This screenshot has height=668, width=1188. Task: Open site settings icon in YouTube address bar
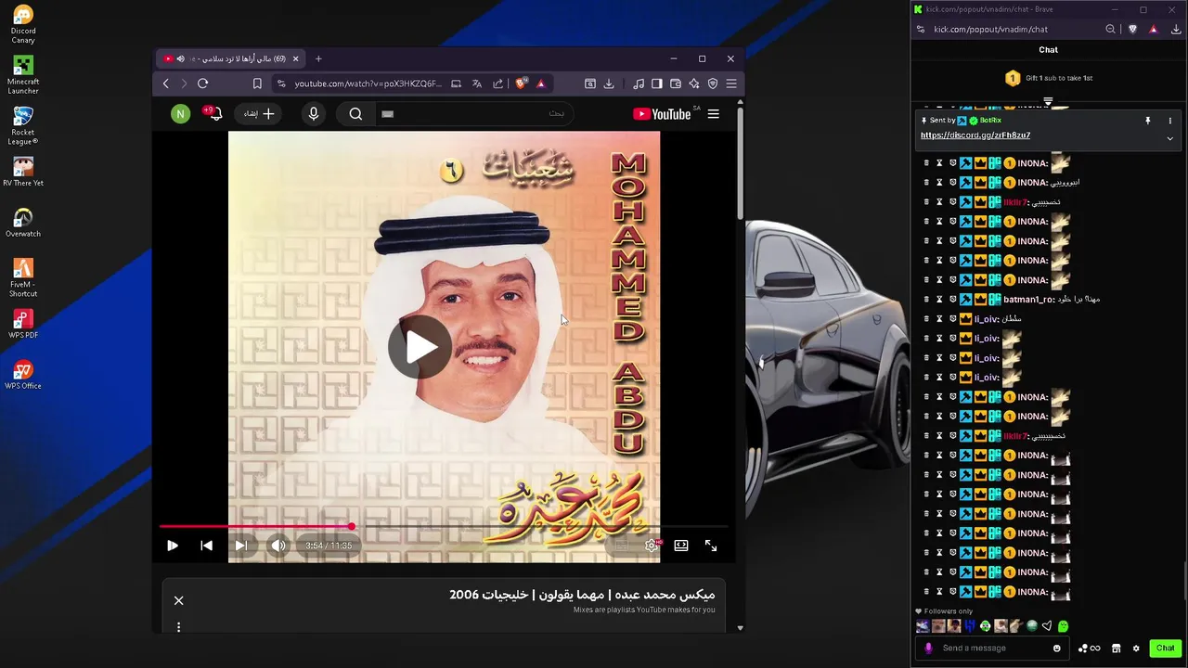click(281, 83)
